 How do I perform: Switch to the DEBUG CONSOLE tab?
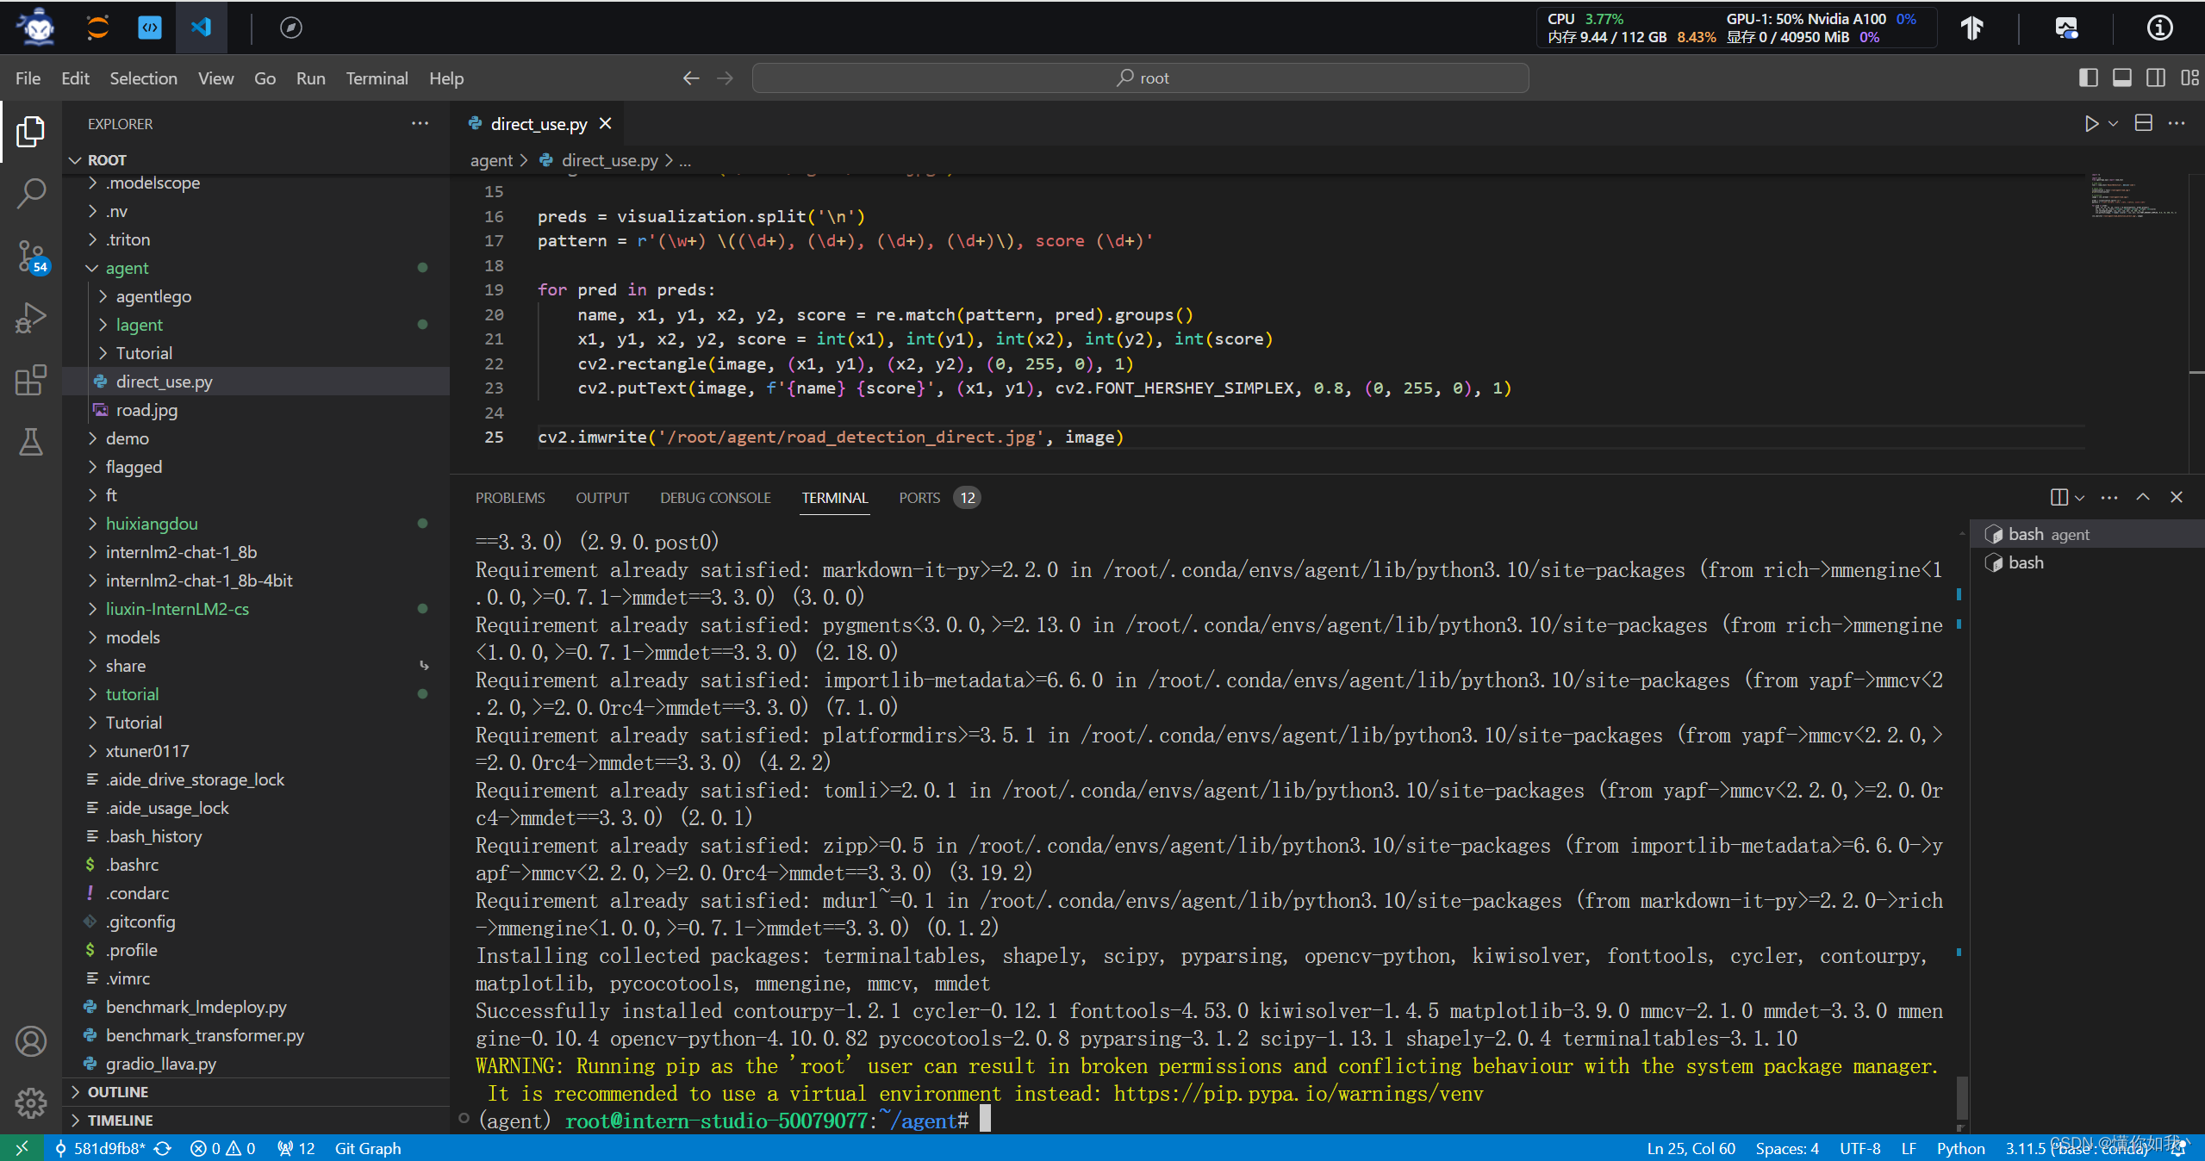715,498
